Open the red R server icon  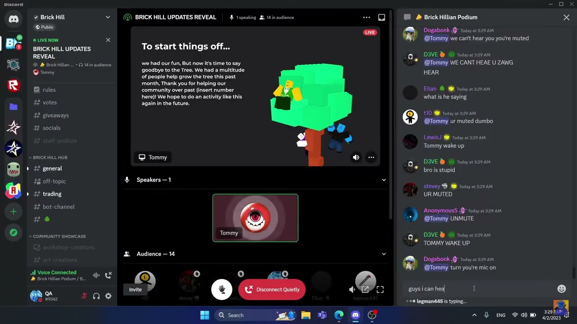(x=14, y=85)
